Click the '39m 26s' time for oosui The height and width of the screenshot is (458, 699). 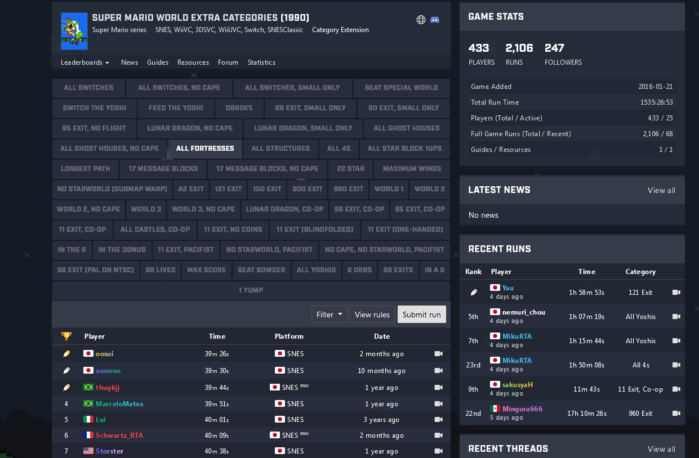click(217, 354)
